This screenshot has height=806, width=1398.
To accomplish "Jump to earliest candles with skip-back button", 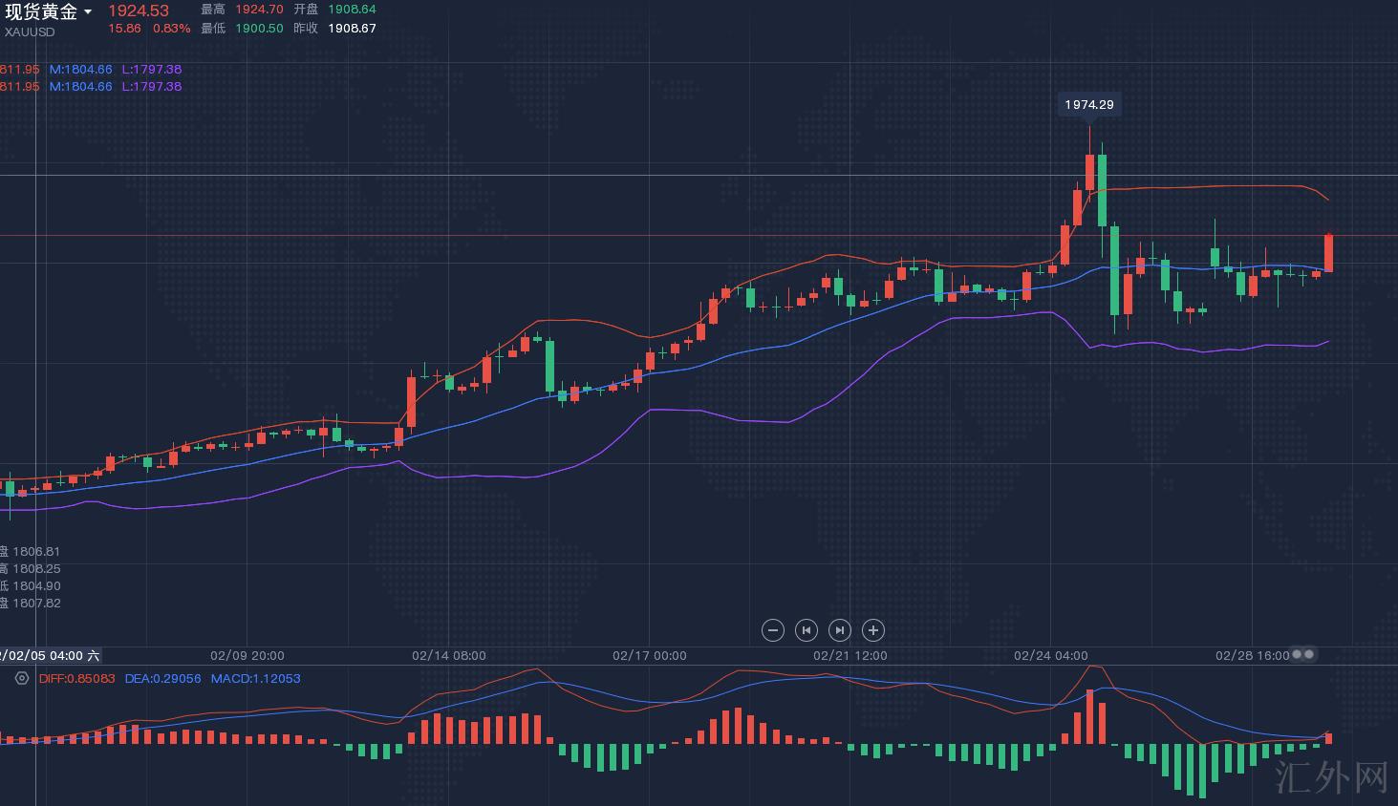I will (x=807, y=630).
